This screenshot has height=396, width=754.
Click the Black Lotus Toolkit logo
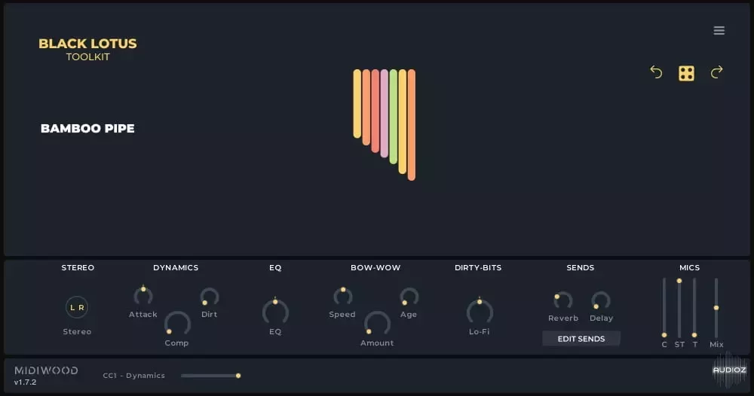click(87, 49)
